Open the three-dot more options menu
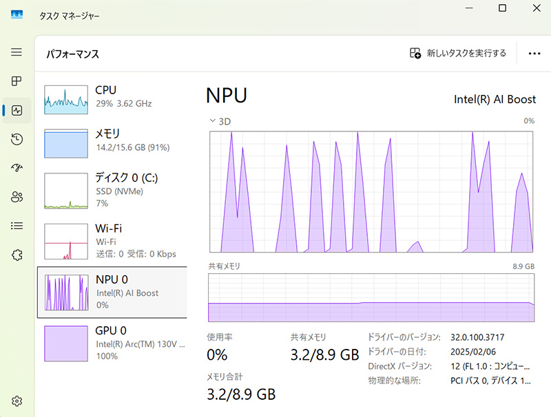Screen dimensions: 551x417 (534, 53)
